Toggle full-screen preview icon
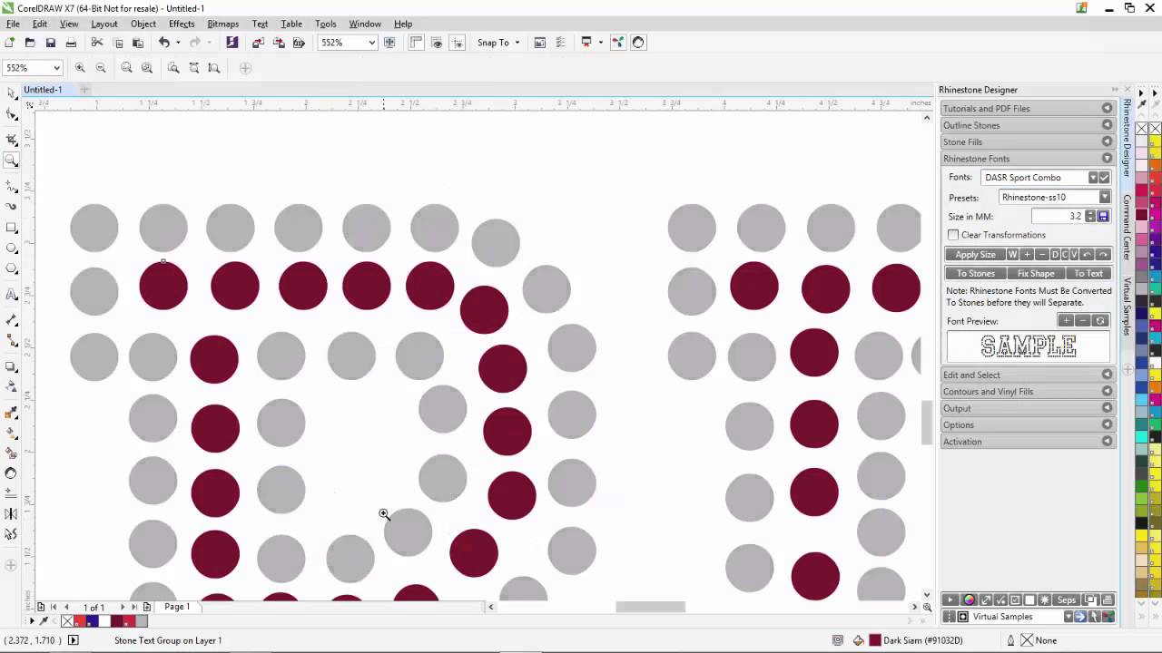Image resolution: width=1162 pixels, height=653 pixels. [x=389, y=43]
